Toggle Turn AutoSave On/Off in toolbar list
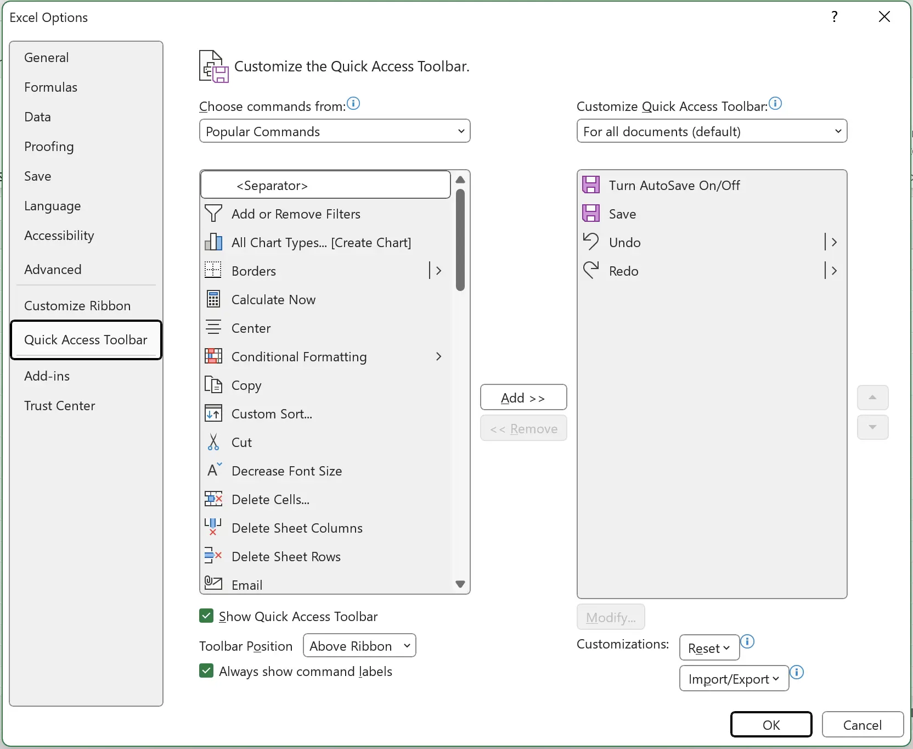The image size is (913, 749). (673, 185)
